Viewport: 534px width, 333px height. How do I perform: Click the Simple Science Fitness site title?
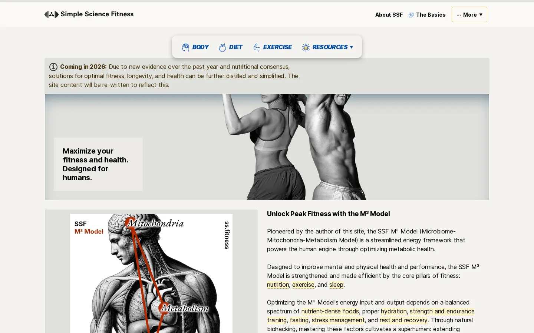tap(97, 14)
